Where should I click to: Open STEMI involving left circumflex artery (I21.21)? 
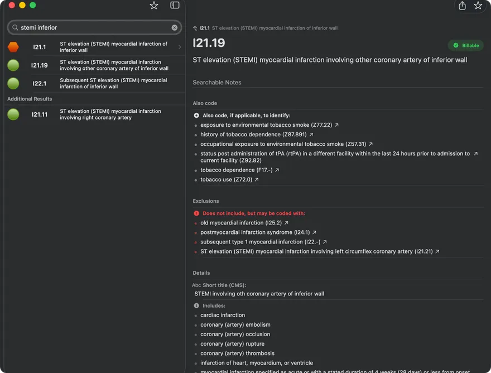[x=316, y=251]
